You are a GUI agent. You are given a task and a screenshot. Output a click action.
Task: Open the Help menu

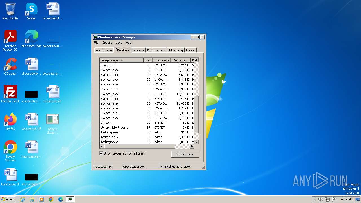tap(128, 43)
